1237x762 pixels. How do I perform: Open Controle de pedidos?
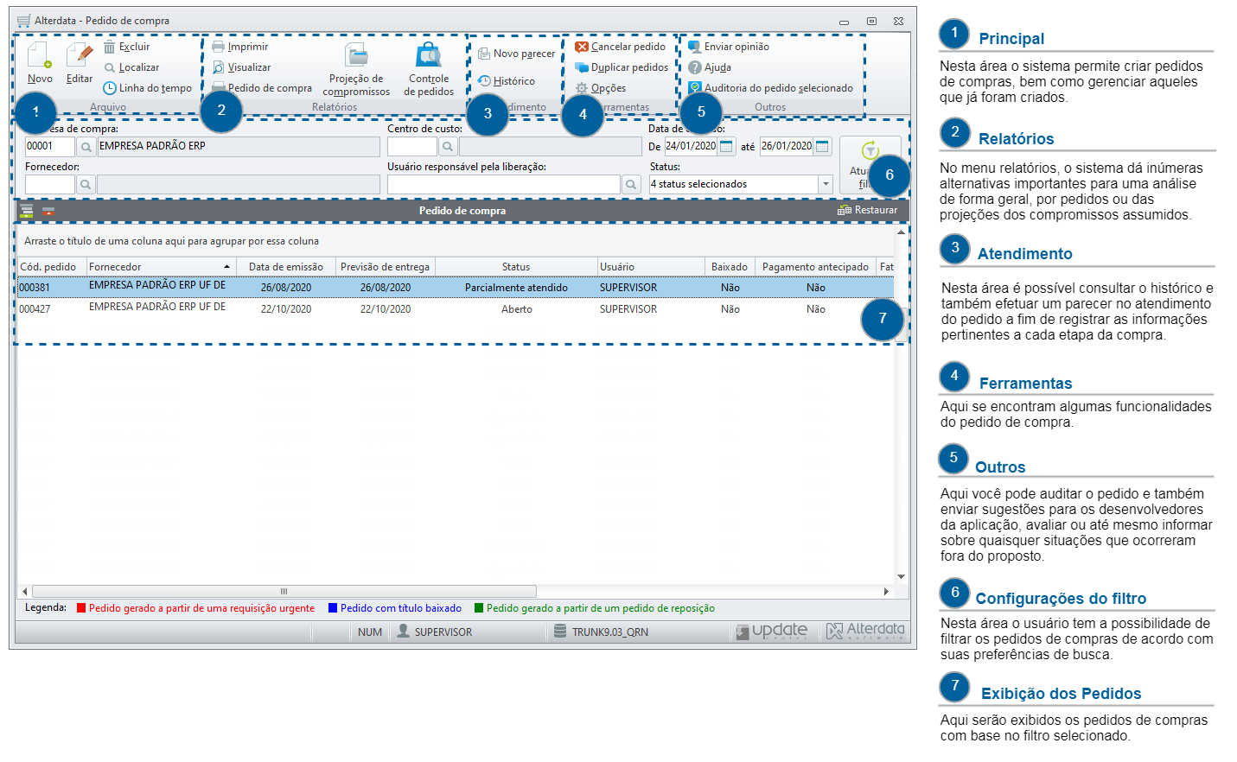click(x=429, y=69)
